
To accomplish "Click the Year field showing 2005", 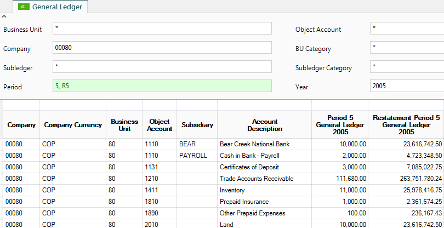I will click(407, 86).
